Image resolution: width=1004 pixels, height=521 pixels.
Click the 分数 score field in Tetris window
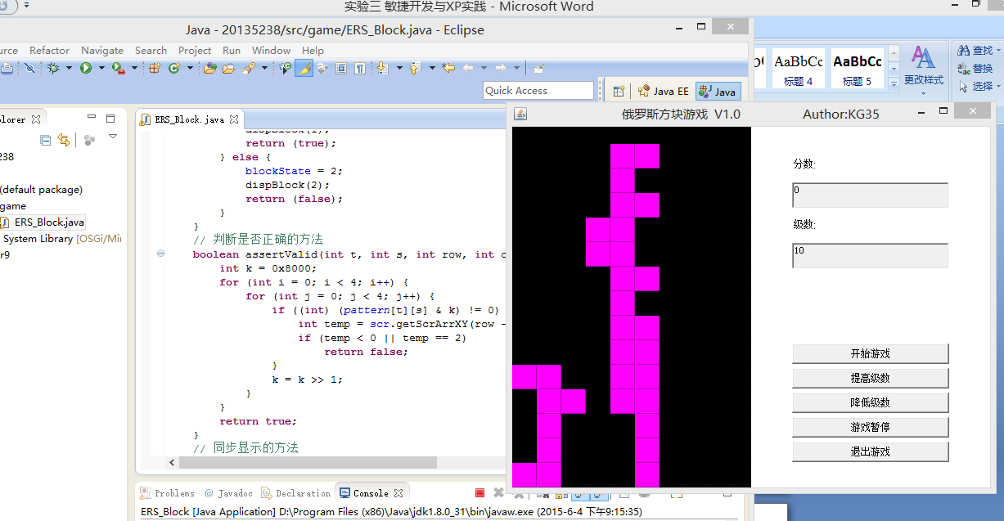(870, 195)
